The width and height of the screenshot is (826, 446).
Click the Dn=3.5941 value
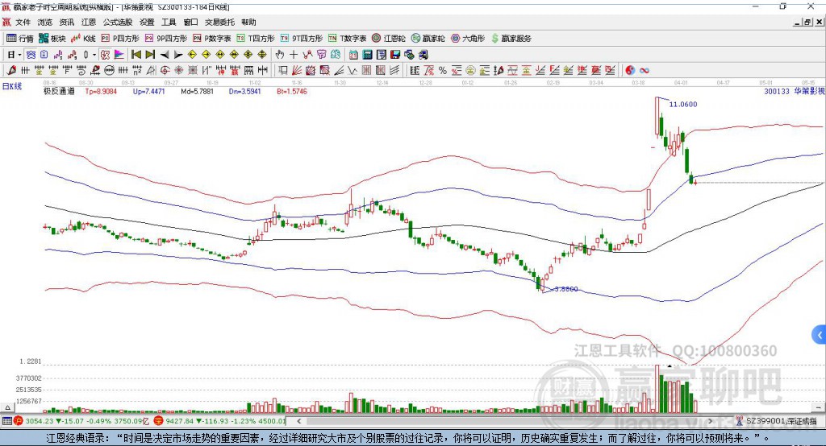245,91
